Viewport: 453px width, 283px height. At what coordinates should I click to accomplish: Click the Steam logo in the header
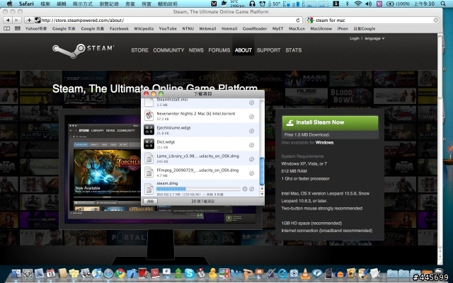tap(84, 50)
